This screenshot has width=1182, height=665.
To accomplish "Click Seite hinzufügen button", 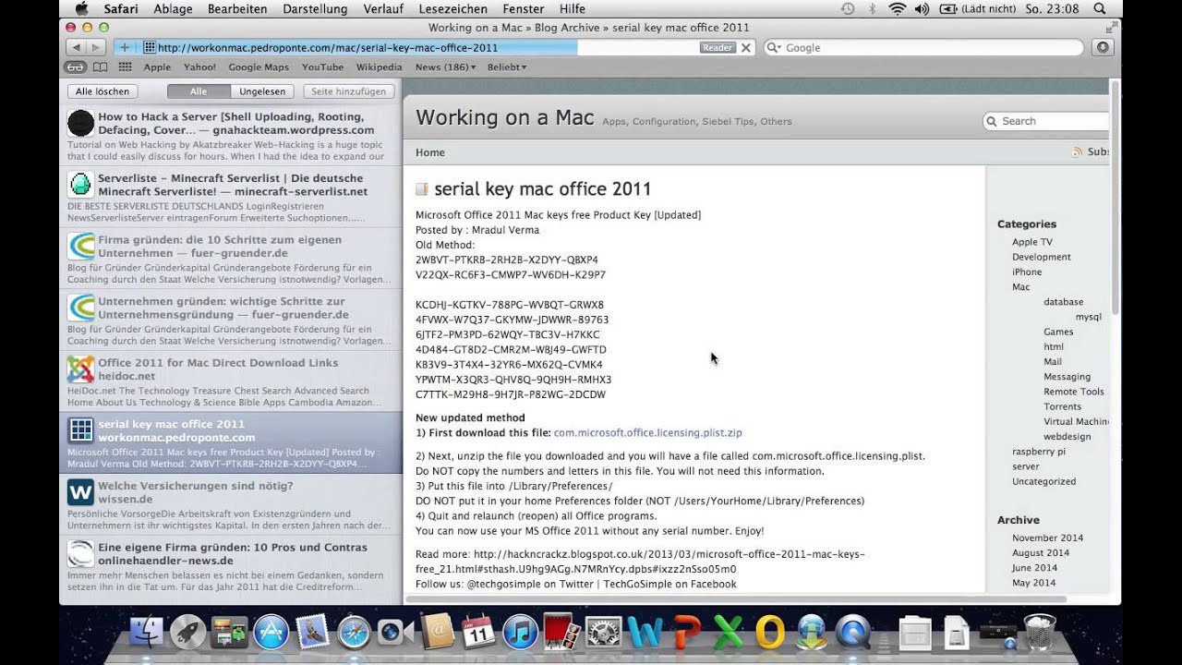I will pyautogui.click(x=348, y=91).
